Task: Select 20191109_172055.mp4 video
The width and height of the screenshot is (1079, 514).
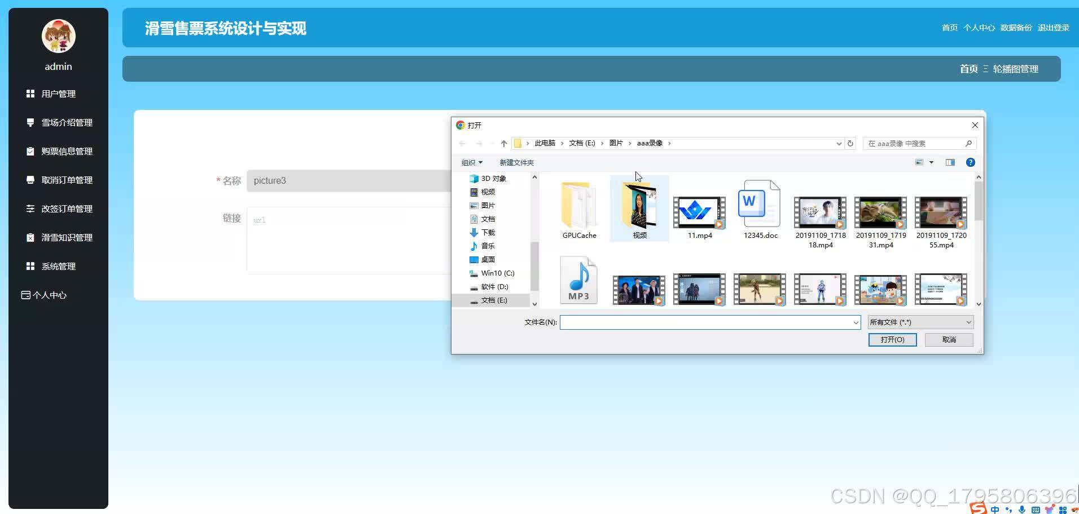Action: (x=941, y=222)
